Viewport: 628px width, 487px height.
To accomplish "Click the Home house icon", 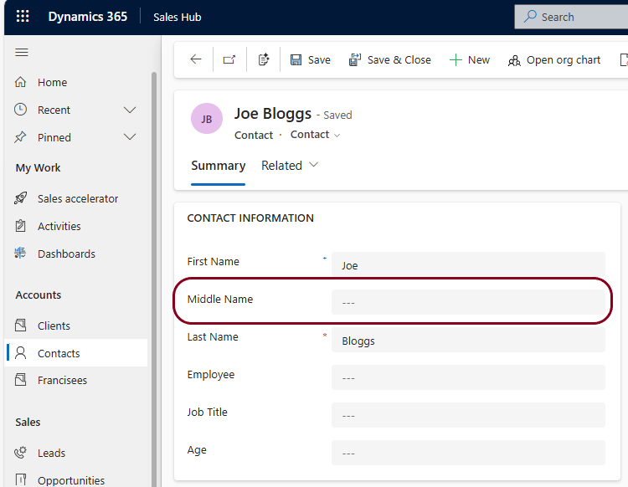I will 20,82.
